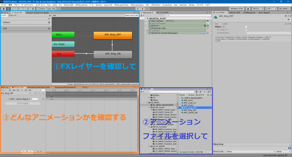Open the custom editor tools icon
This screenshot has width=292, height=157.
(33, 9)
